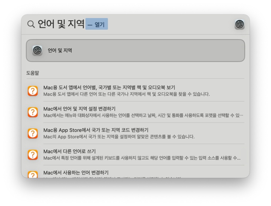This screenshot has height=206, width=271.
Task: Click description 'Mac의 App Store에서 국가 또는 지역을'
Action: [119, 136]
